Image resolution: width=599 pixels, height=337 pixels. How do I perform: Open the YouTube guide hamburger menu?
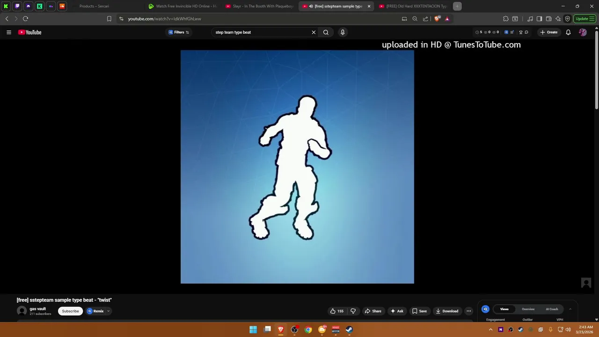point(8,32)
